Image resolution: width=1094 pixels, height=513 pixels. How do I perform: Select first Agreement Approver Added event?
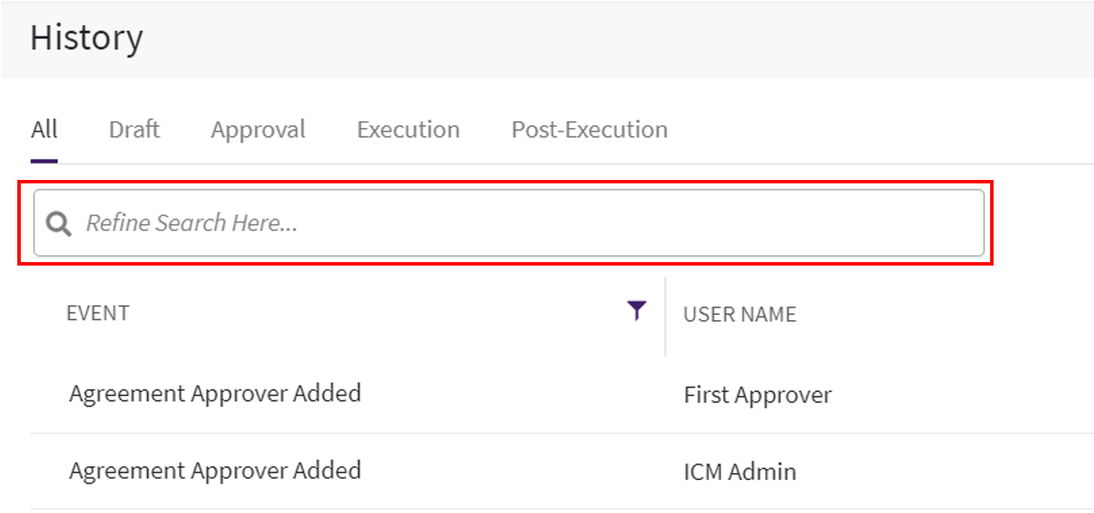pyautogui.click(x=215, y=394)
